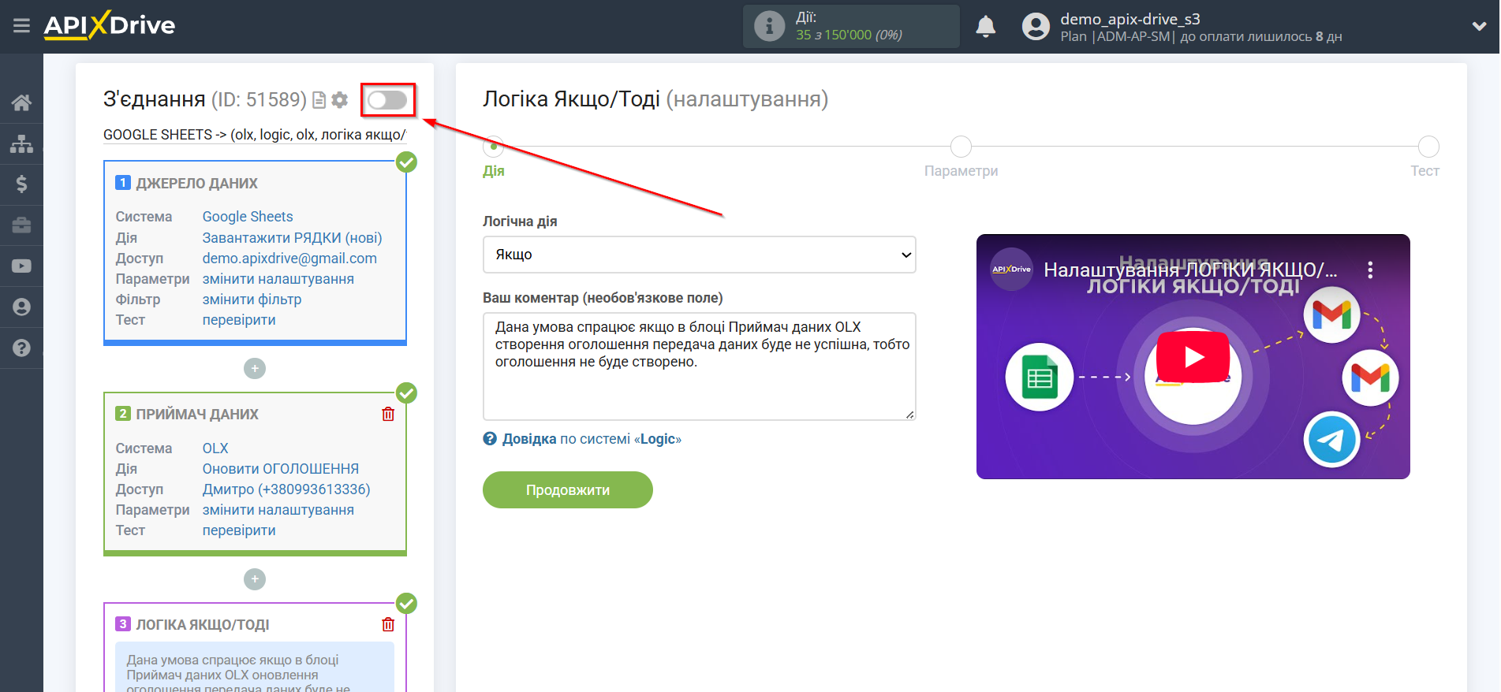Open connection settings gear icon
1501x692 pixels.
(x=340, y=100)
